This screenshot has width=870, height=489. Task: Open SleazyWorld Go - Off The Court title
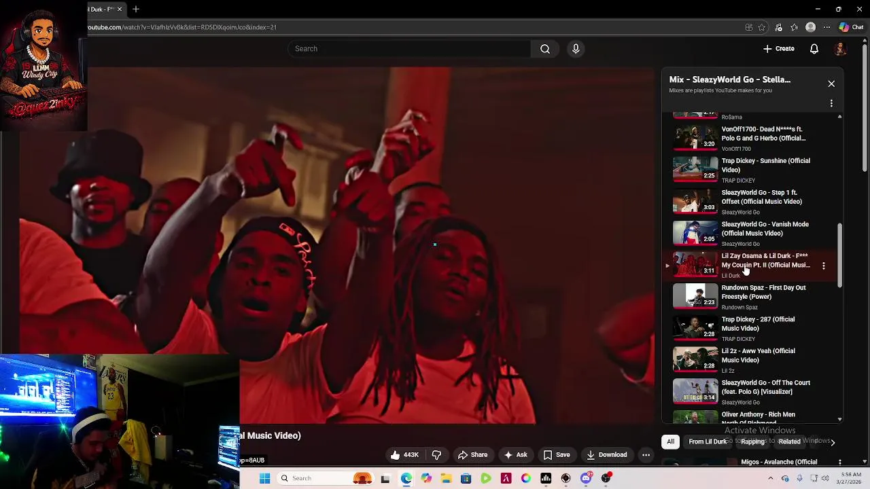pos(765,387)
